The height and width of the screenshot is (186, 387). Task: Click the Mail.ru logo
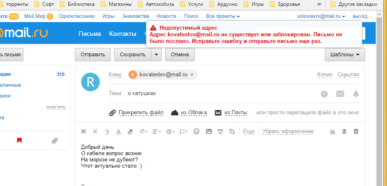tap(24, 33)
